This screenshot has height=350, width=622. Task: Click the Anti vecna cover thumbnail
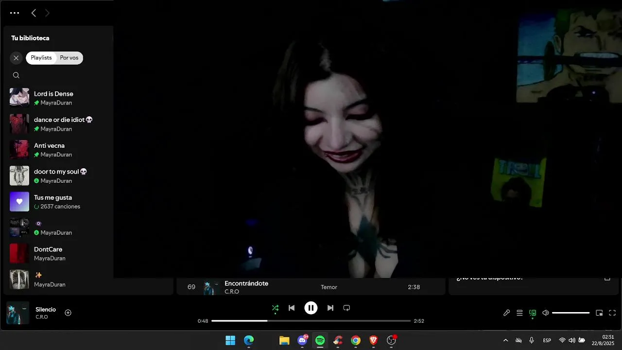19,150
